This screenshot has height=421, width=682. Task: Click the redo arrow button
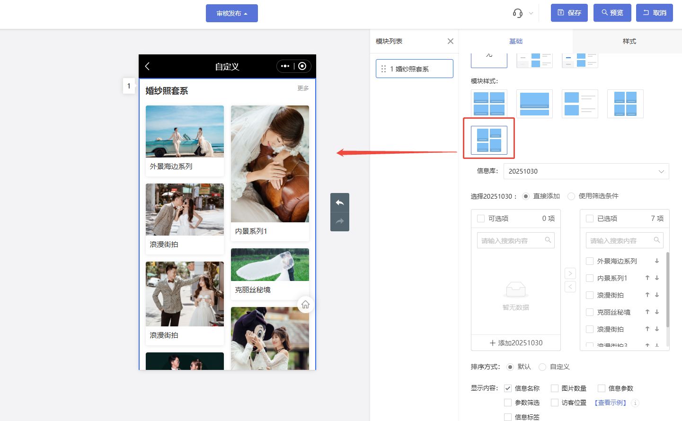point(339,221)
